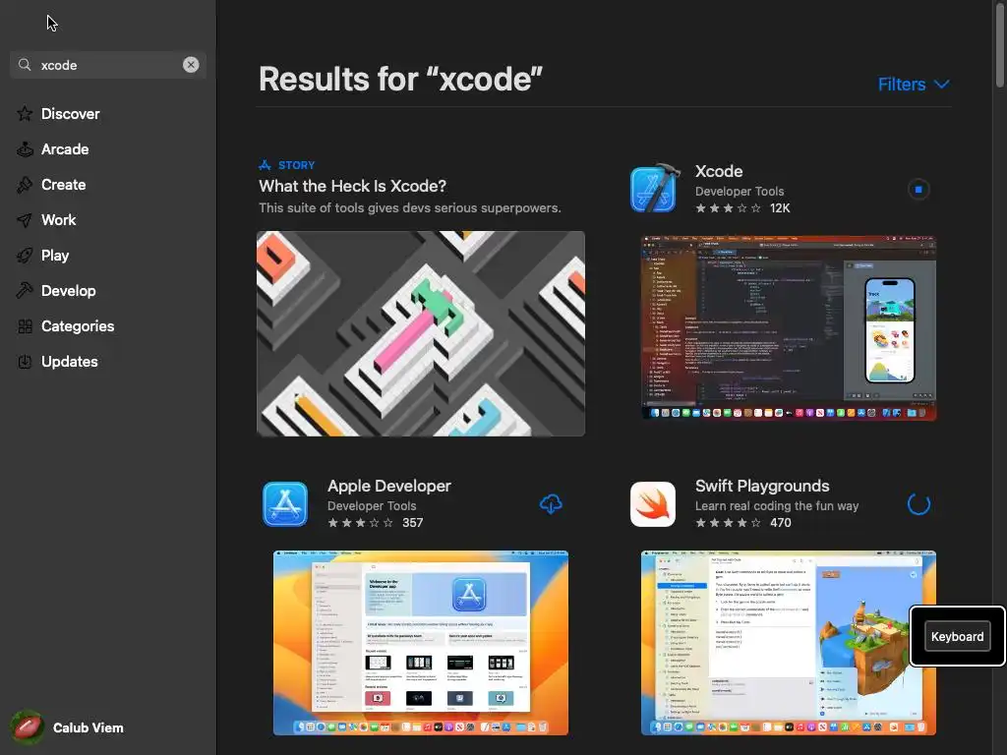Click the Swift Playgrounds 470 ratings
1007x755 pixels.
(x=743, y=523)
